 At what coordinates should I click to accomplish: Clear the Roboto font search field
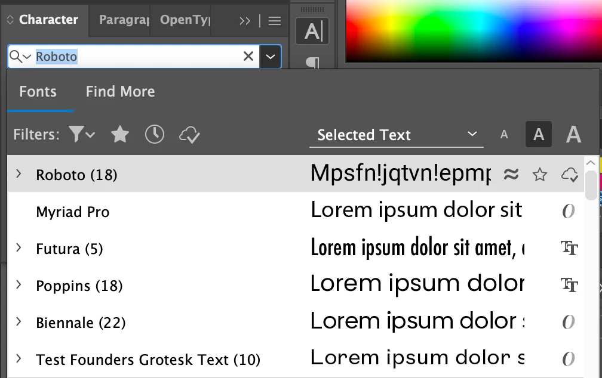tap(248, 57)
